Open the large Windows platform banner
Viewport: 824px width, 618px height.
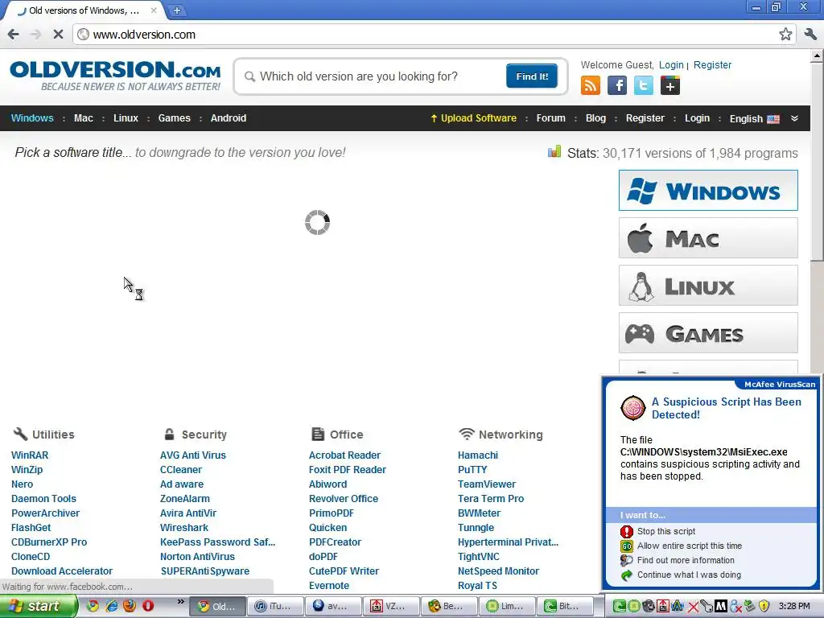[708, 190]
